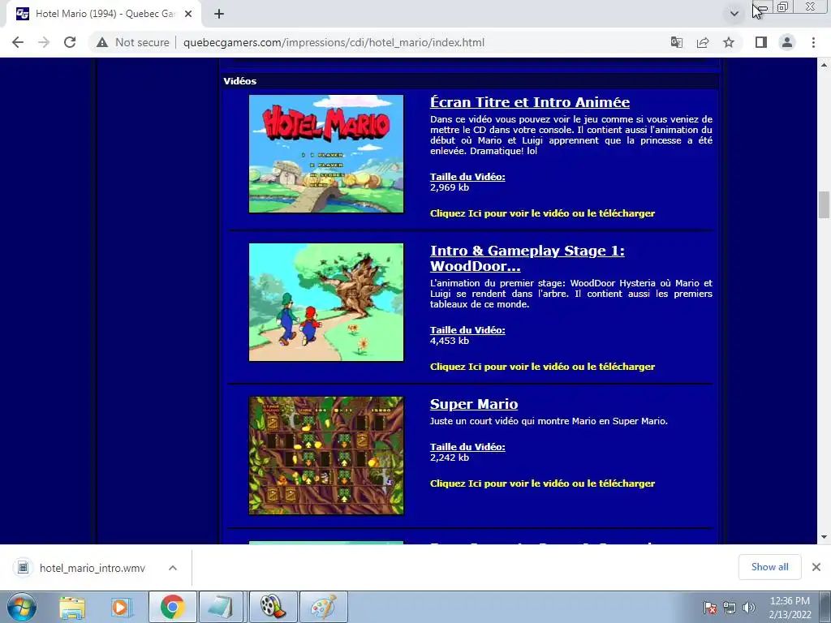The height and width of the screenshot is (623, 831).
Task: Click scrollbar up arrow
Action: point(824,65)
